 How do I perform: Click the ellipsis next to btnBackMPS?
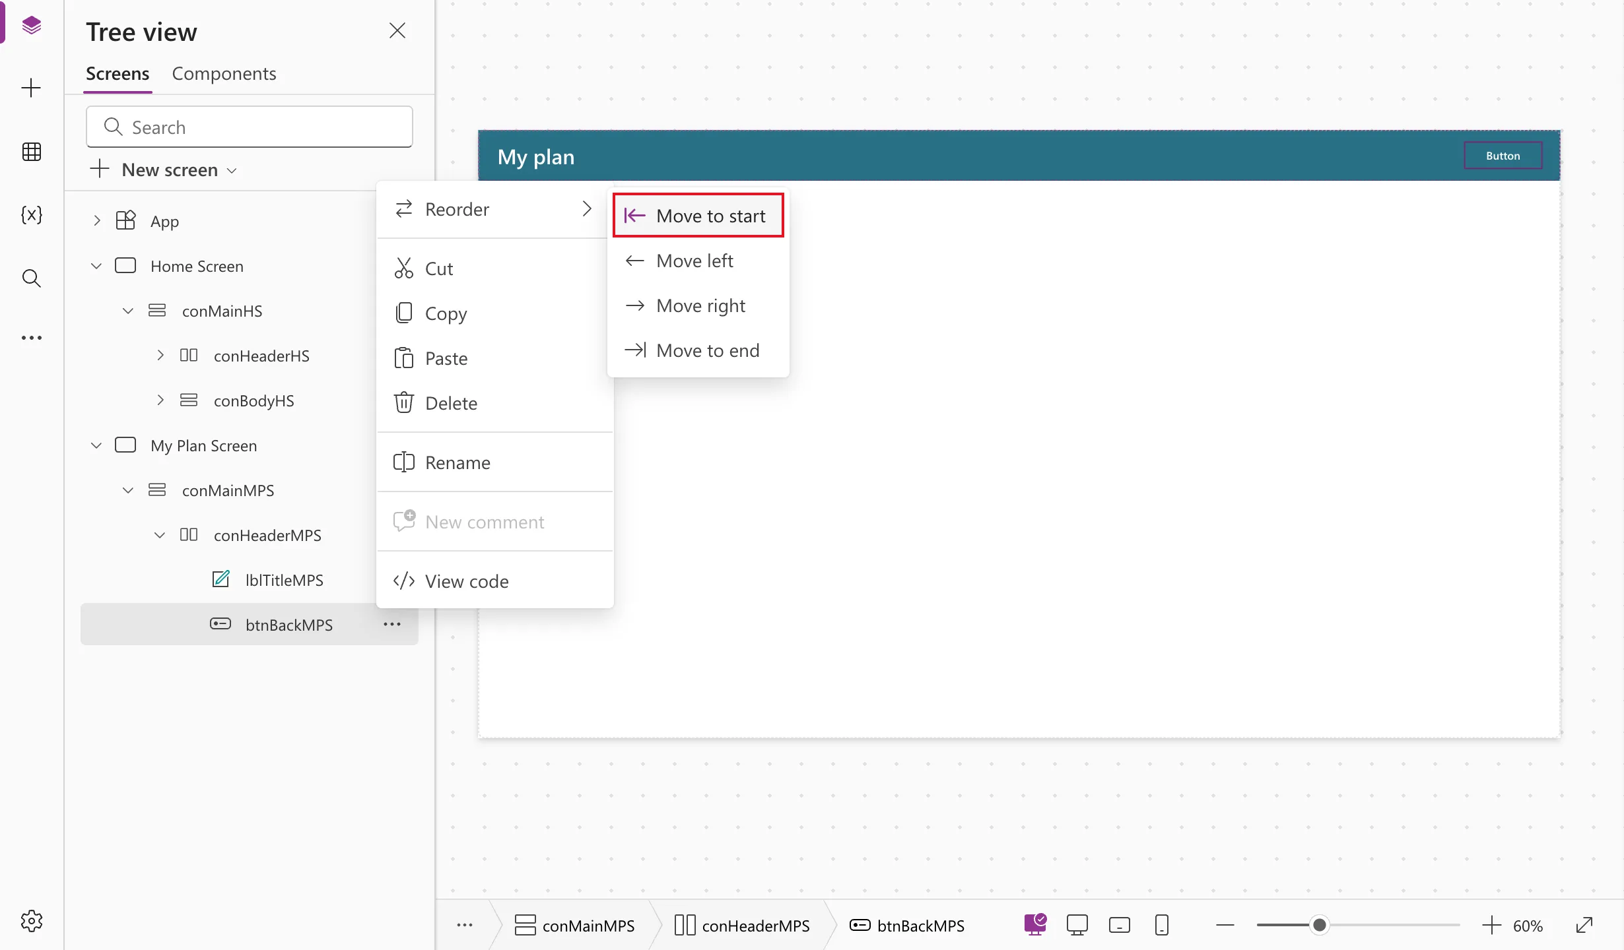click(392, 624)
